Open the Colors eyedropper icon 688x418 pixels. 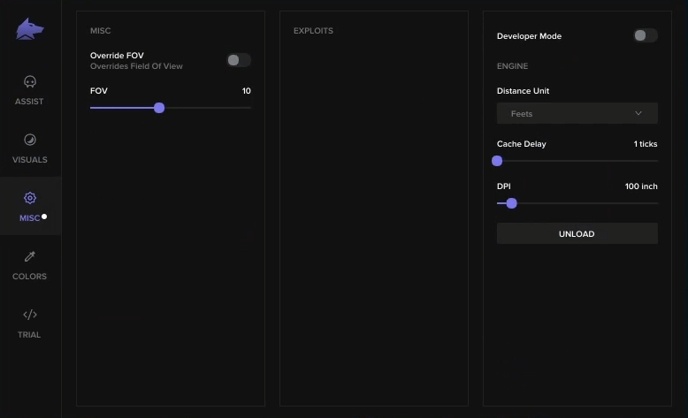(29, 256)
